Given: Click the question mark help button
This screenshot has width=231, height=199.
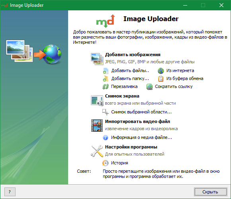Looking at the screenshot, I should (x=10, y=192).
